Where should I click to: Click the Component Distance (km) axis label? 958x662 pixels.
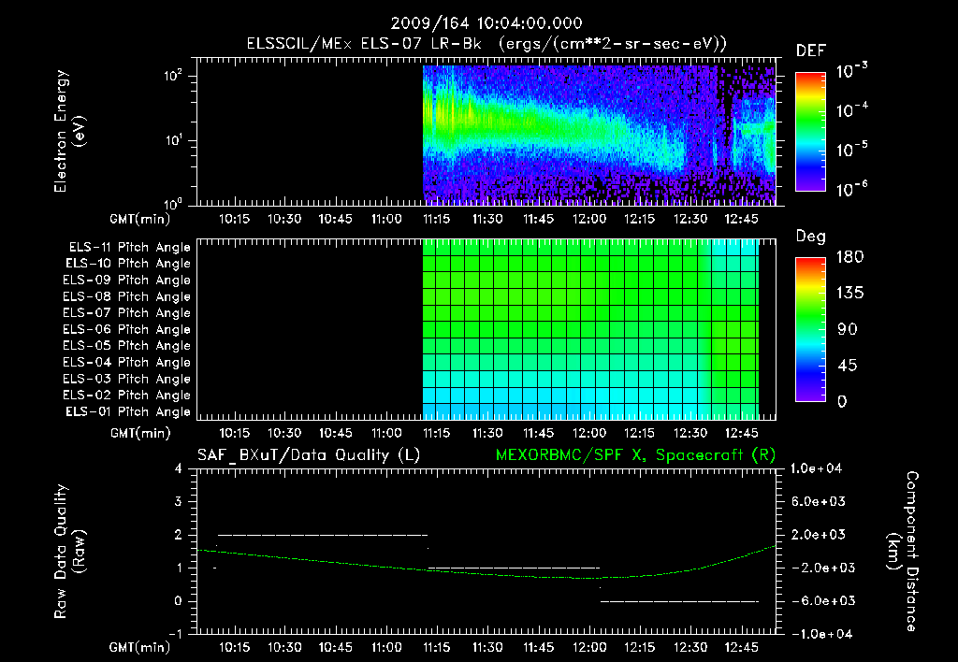click(x=903, y=552)
